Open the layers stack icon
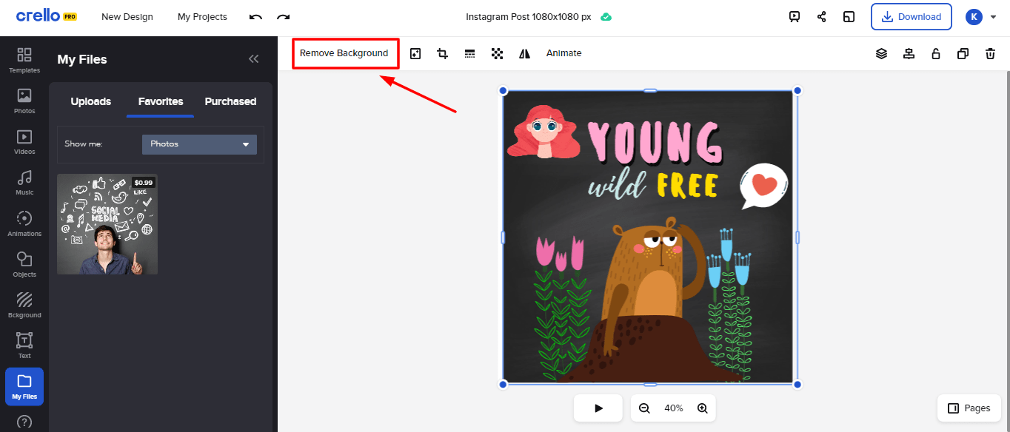The height and width of the screenshot is (432, 1010). pyautogui.click(x=881, y=53)
